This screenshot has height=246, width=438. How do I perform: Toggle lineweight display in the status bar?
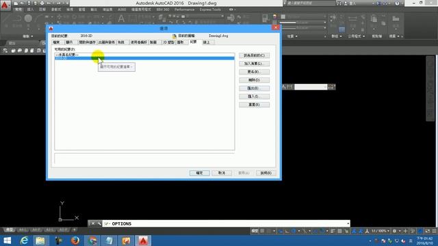click(x=333, y=231)
